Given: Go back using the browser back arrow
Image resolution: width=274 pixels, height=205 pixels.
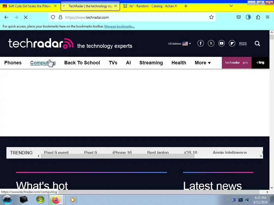Looking at the screenshot, I should 6,17.
